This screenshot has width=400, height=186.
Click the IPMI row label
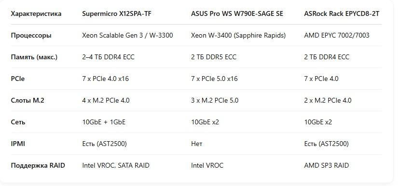pyautogui.click(x=18, y=144)
